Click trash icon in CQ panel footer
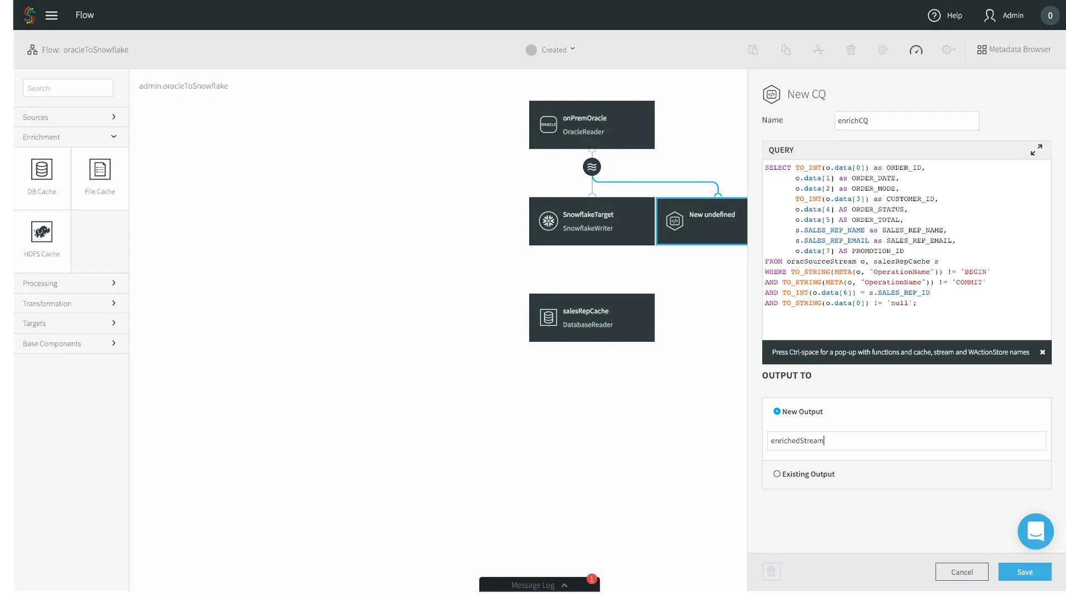This screenshot has height=607, width=1066. [771, 571]
